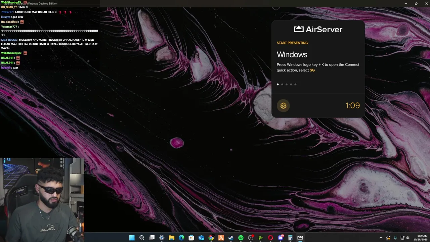Viewport: 430px width, 242px height.
Task: Open OBS Studio from the taskbar
Action: point(251,238)
